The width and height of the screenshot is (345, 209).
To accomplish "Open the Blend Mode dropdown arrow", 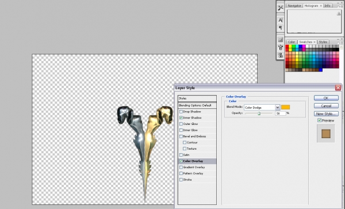I will click(x=278, y=107).
